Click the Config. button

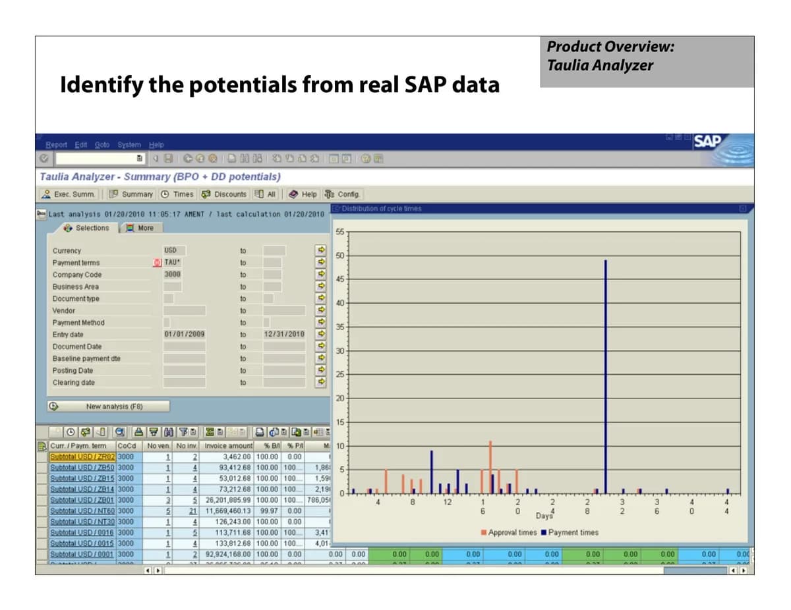click(343, 194)
